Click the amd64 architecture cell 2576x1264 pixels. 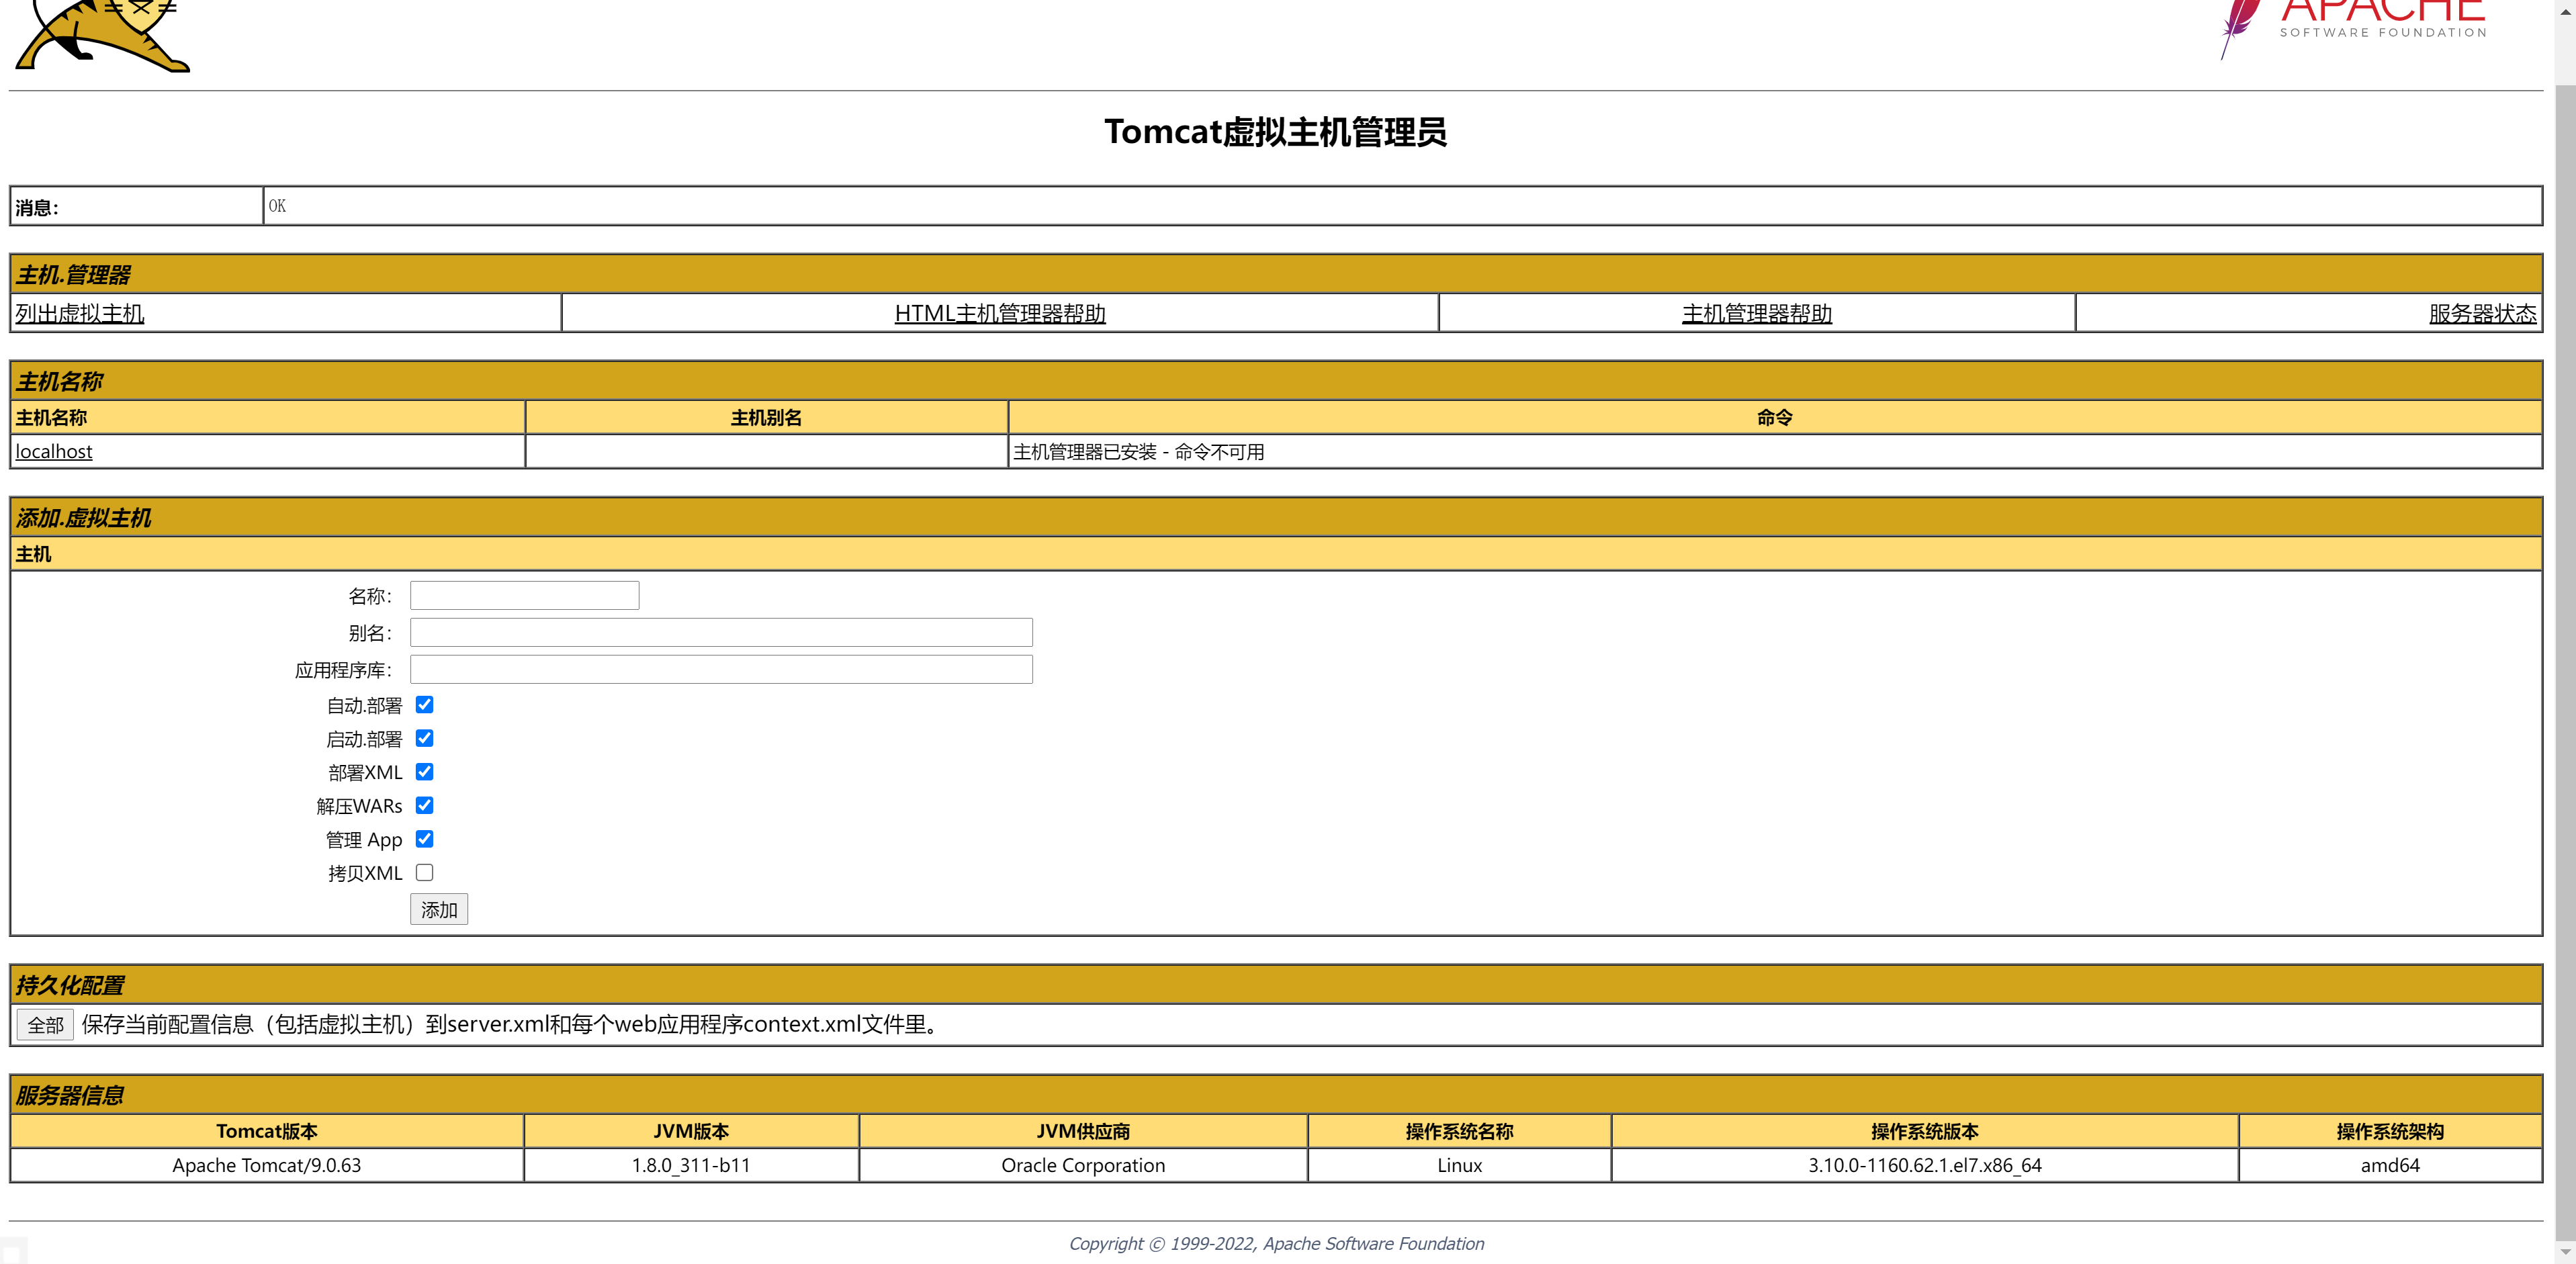pyautogui.click(x=2390, y=1165)
